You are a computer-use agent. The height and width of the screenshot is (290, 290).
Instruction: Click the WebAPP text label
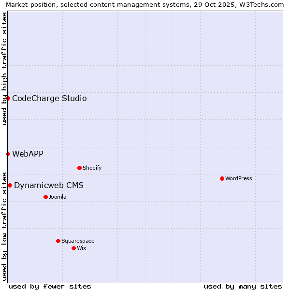28,154
